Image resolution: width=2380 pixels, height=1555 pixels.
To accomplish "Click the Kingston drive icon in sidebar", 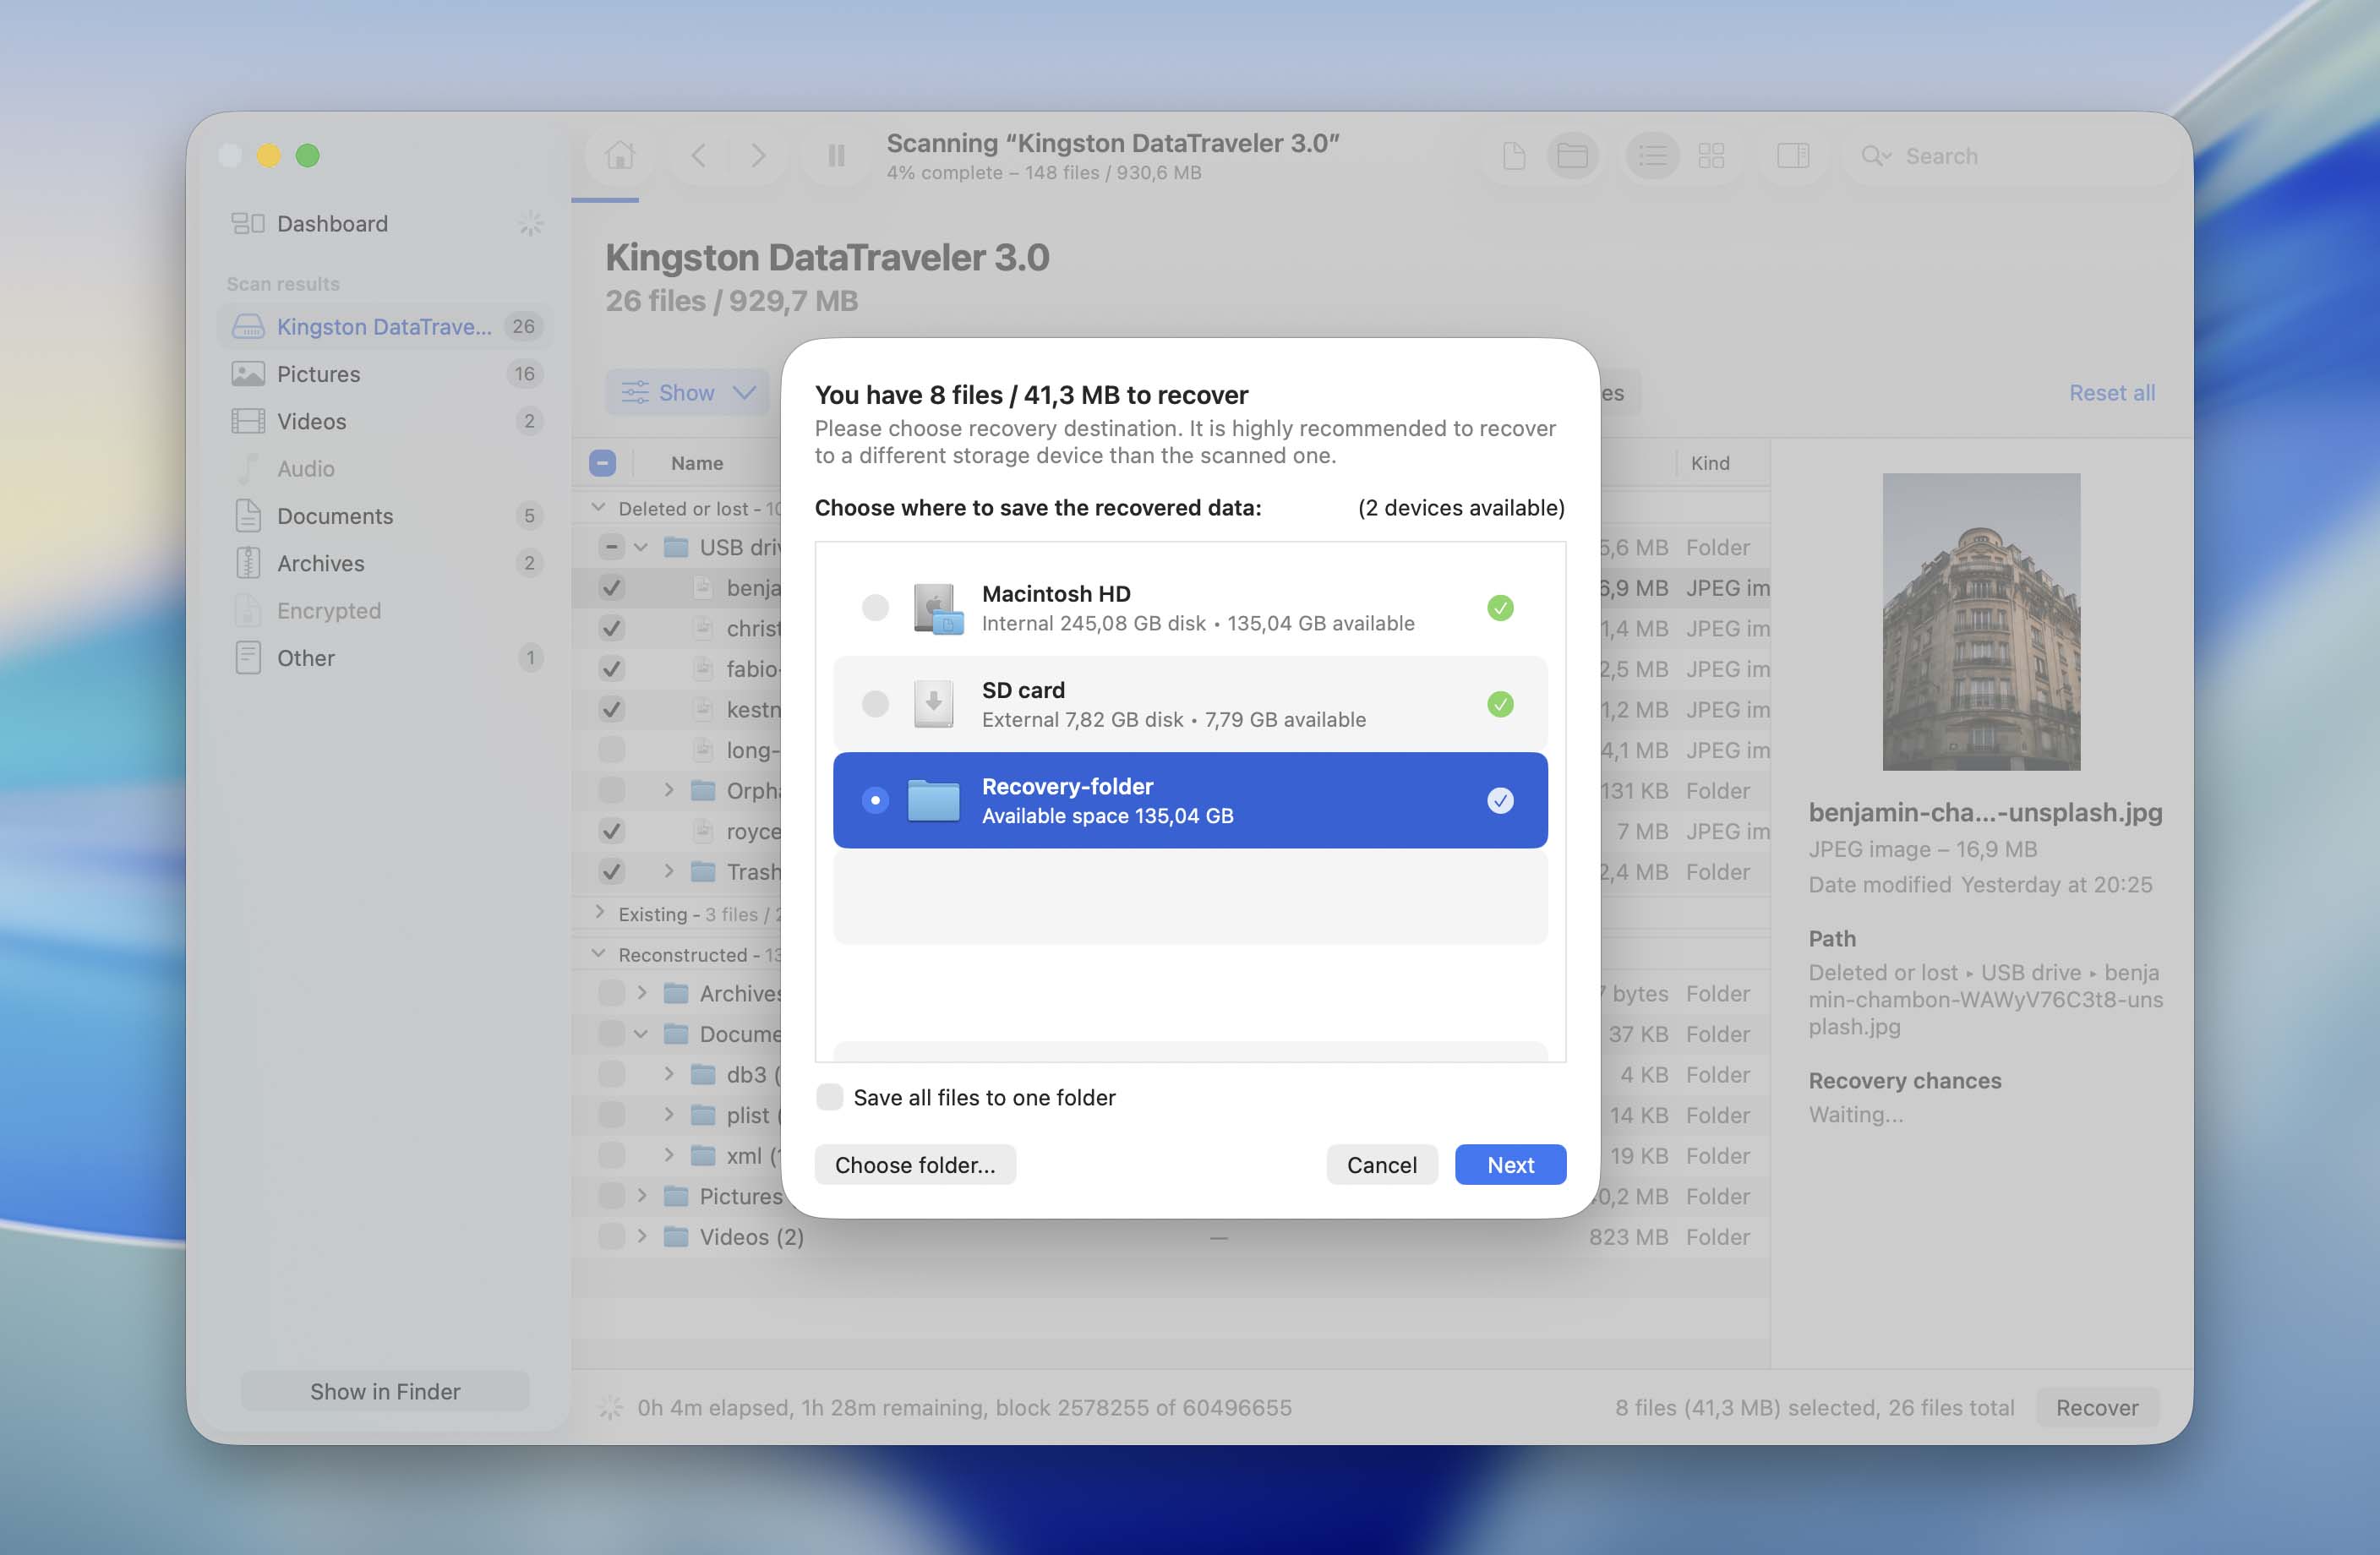I will [x=247, y=326].
